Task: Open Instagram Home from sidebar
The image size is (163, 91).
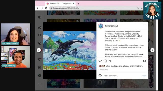Action: coord(40,27)
